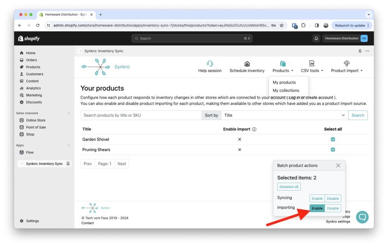Click the Garden Shovel product title
The height and width of the screenshot is (247, 388).
tap(96, 139)
